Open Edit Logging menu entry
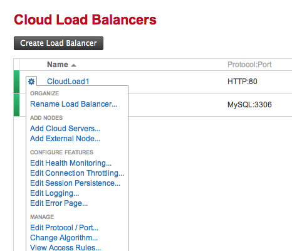Image resolution: width=292 pixels, height=251 pixels. 55,193
